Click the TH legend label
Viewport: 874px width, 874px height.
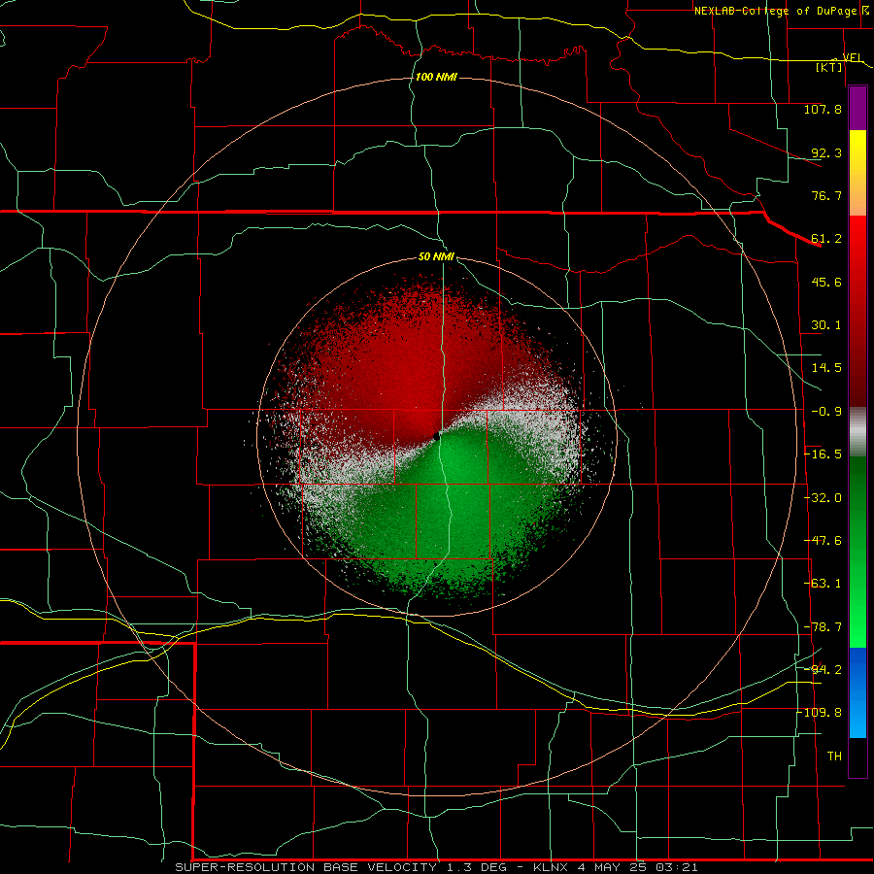(x=834, y=756)
